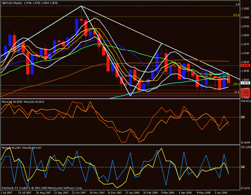Image resolution: width=251 pixels, height=195 pixels.
Task: Select the 0.0 Fibonacci level label
Action: click(238, 4)
